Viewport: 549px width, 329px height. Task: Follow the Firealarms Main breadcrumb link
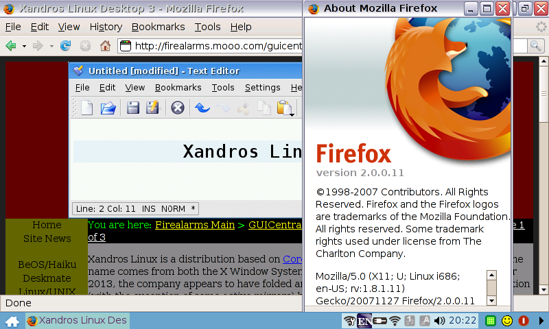point(195,225)
